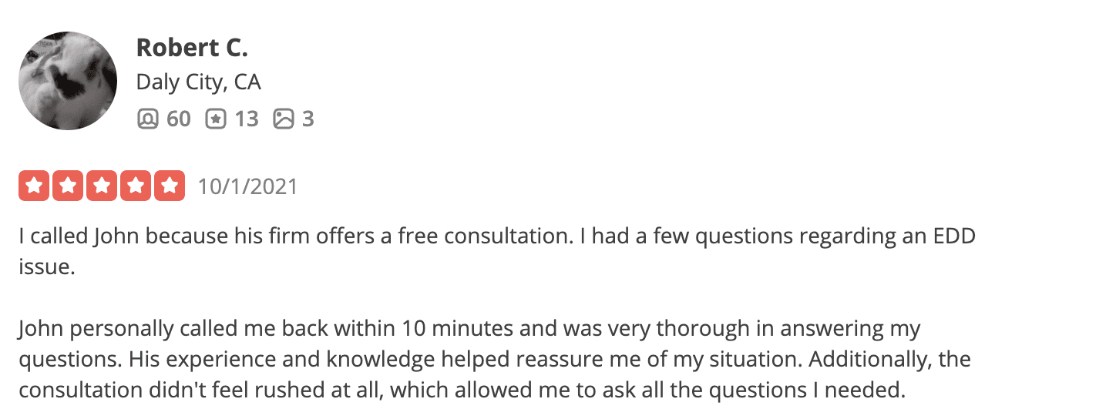Click the reviewer name Robert C.

(192, 48)
